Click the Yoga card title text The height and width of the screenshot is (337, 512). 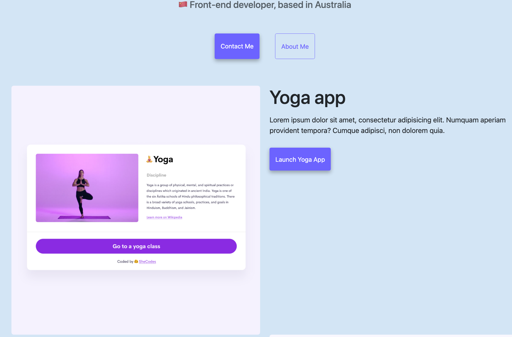163,159
